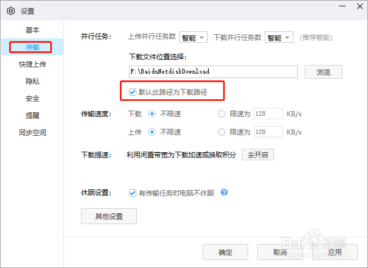The image size is (368, 268).
Task: Click the 应用 apply button
Action: click(x=335, y=252)
